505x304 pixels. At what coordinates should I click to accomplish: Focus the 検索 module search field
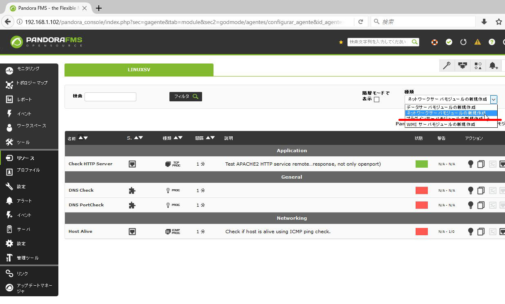[110, 97]
